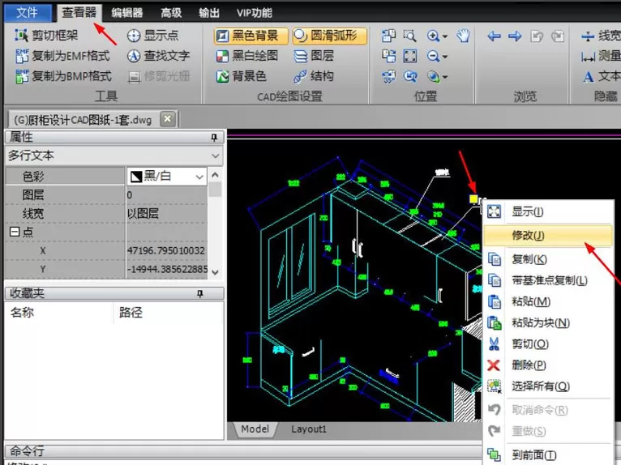The image size is (621, 465).
Task: Open 图层 layers button
Action: (314, 56)
